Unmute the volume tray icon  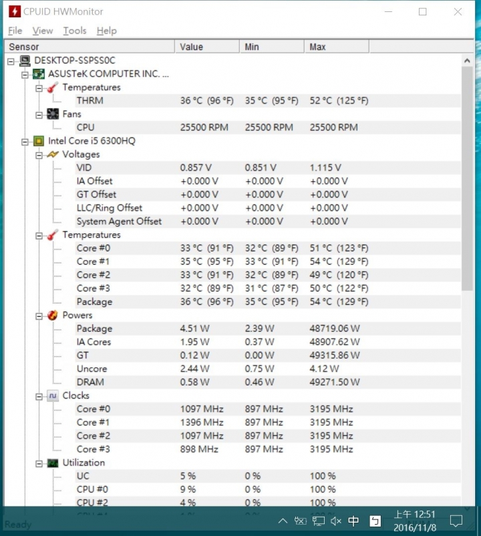tap(336, 521)
